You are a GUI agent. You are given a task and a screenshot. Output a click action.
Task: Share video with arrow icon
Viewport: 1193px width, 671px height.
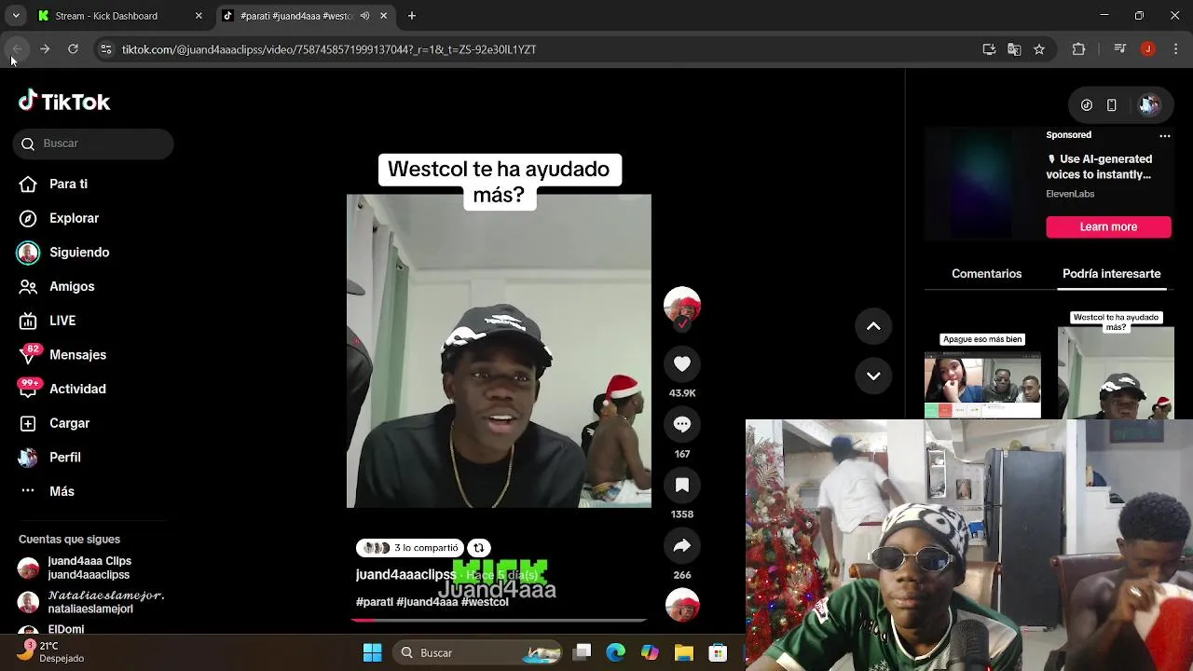682,546
